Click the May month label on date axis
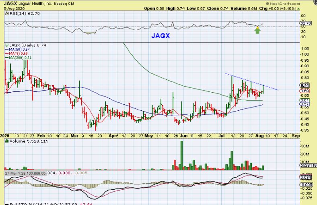317x205 pixels. (x=149, y=136)
